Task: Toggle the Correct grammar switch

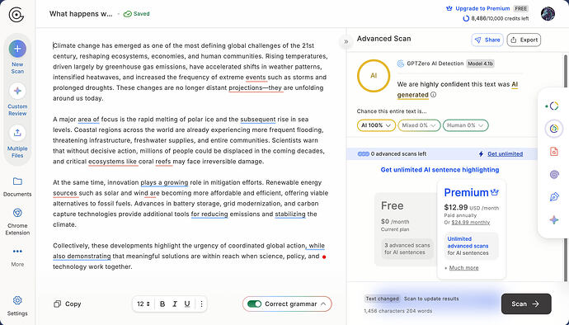Action: 254,304
